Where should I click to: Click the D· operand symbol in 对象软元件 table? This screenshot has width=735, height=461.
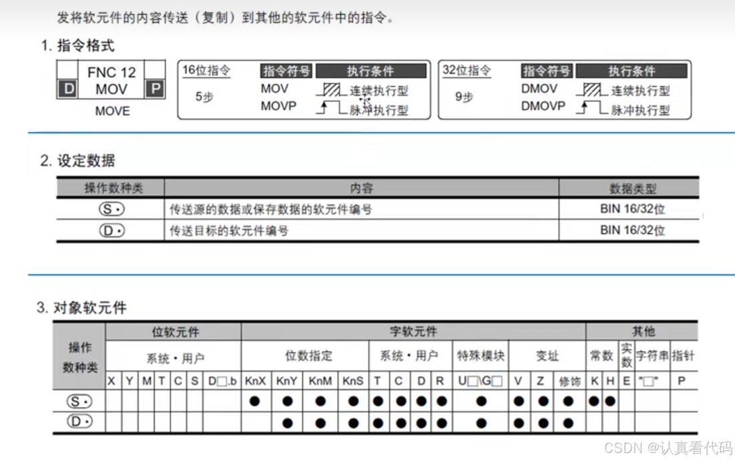[x=79, y=422]
